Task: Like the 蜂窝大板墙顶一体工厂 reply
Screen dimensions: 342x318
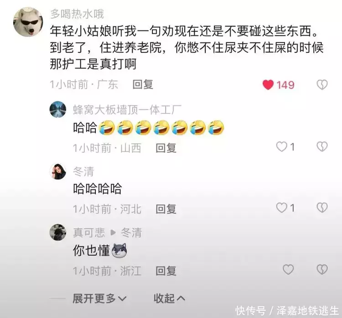Action: click(282, 146)
